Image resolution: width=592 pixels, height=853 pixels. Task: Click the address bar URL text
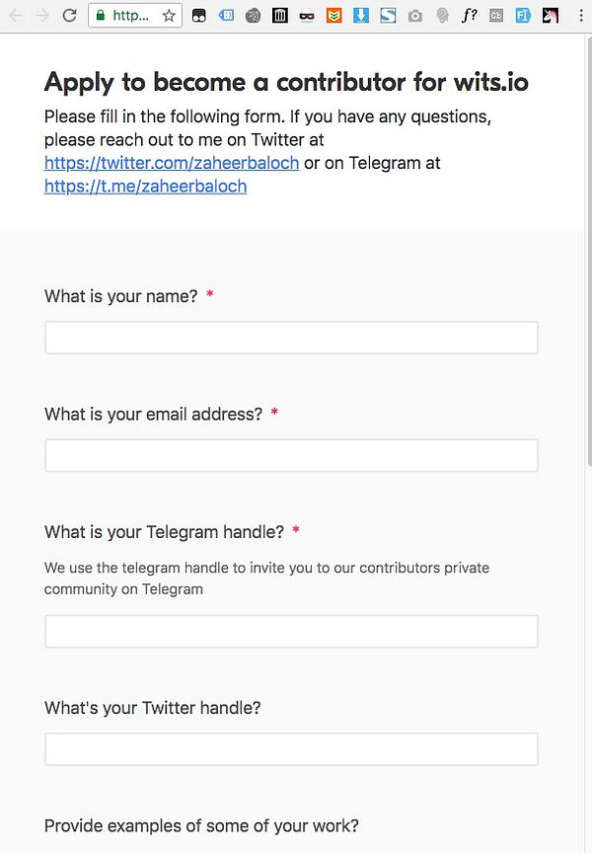point(130,16)
